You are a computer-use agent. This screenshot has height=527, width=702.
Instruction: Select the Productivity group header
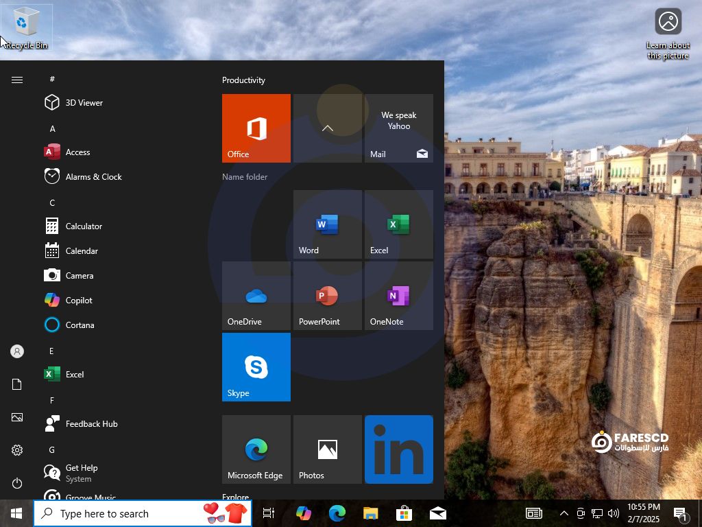243,80
